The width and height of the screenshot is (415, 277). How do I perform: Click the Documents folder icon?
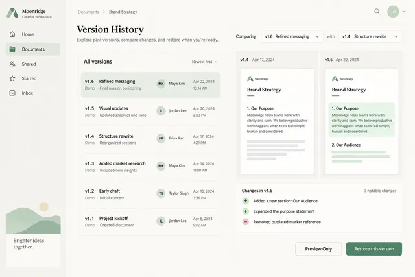(x=12, y=49)
